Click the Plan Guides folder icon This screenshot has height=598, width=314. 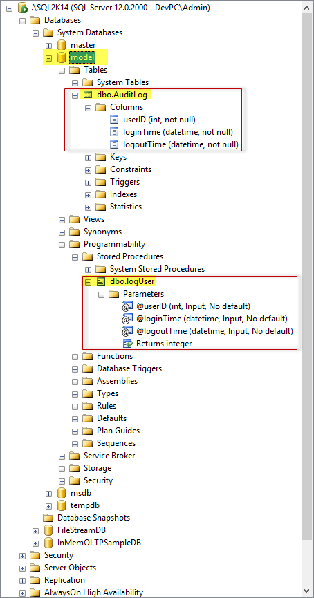[x=88, y=431]
